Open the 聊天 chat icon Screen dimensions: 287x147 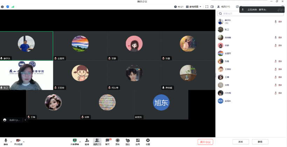pos(107,140)
